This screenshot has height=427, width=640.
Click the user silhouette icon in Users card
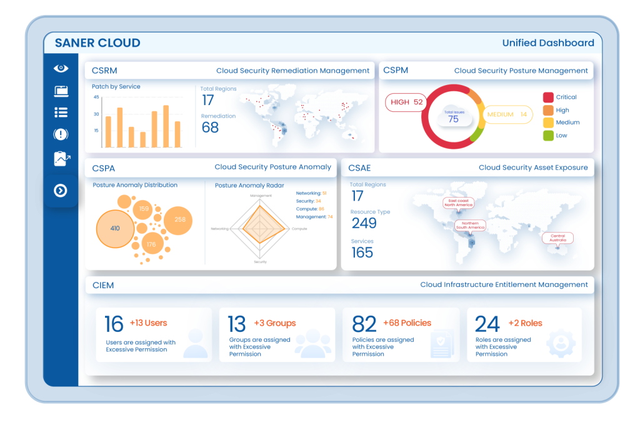[x=196, y=344]
